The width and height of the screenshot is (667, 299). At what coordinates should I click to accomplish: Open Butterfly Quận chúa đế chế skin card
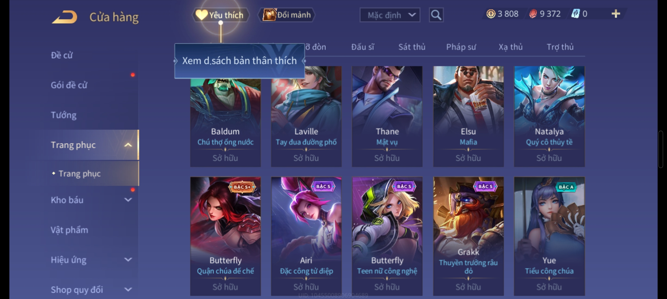coord(225,236)
